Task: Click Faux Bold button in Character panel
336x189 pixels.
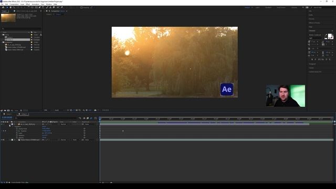Action: tap(312, 59)
